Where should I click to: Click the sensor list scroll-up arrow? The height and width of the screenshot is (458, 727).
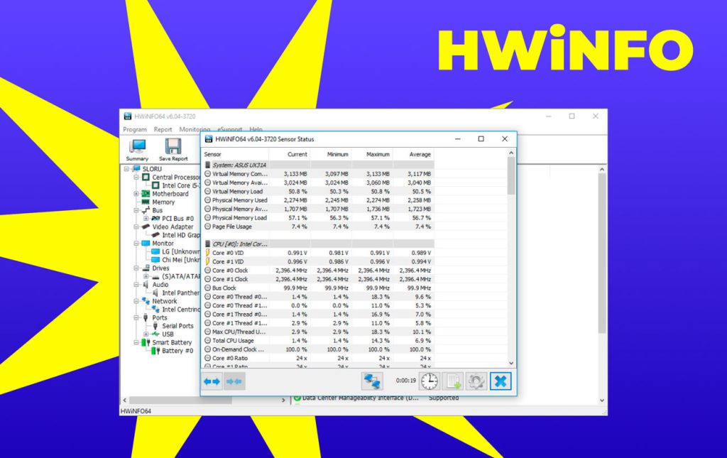point(511,153)
